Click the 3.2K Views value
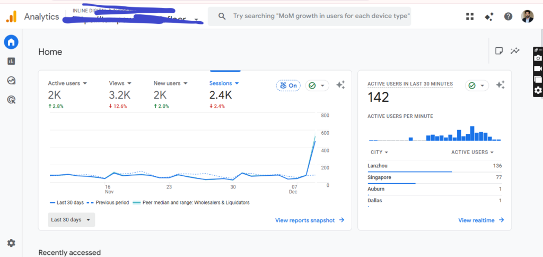Viewport: 543px width, 257px height. 120,95
